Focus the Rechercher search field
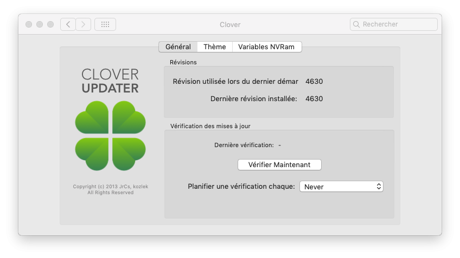The height and width of the screenshot is (258, 460). point(394,24)
